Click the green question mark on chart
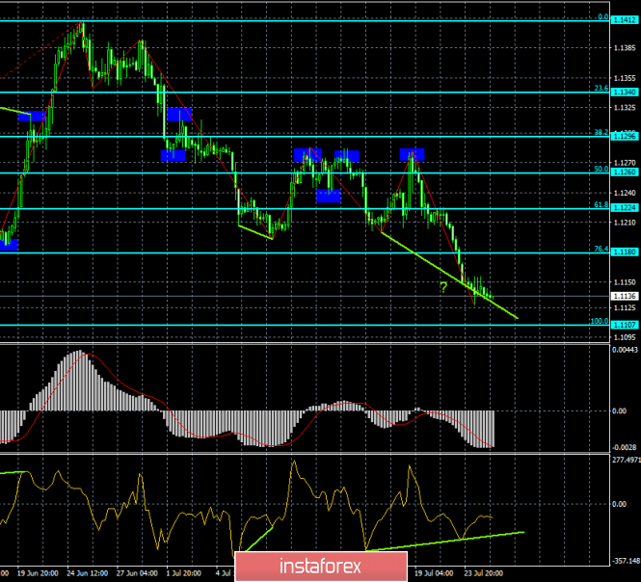Screen dimensions: 641x582 [443, 286]
